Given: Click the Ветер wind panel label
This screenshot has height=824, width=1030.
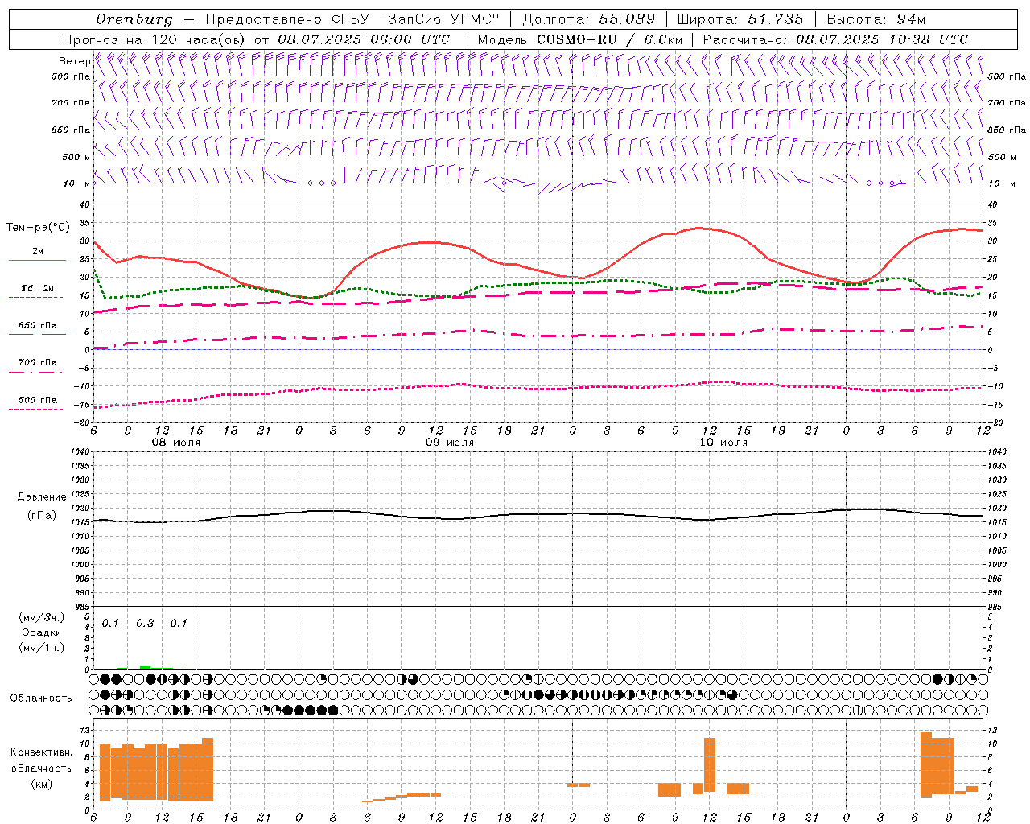Looking at the screenshot, I should 74,61.
